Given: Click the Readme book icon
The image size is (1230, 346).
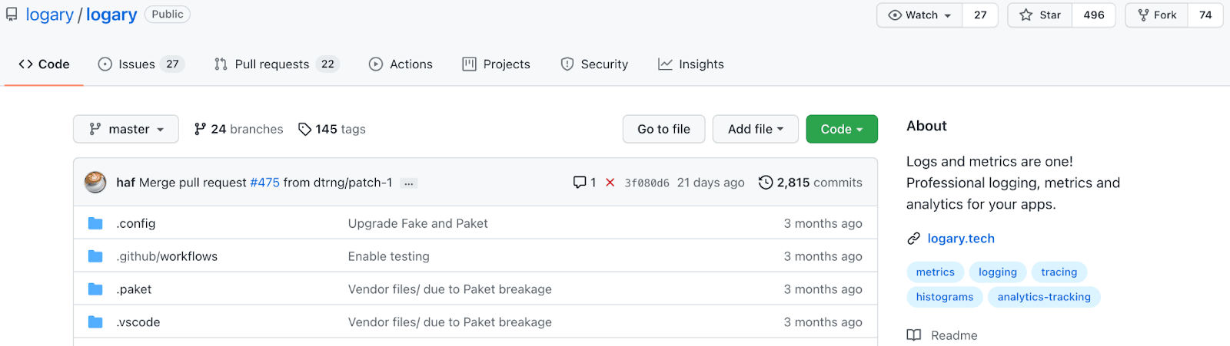Looking at the screenshot, I should pos(913,335).
